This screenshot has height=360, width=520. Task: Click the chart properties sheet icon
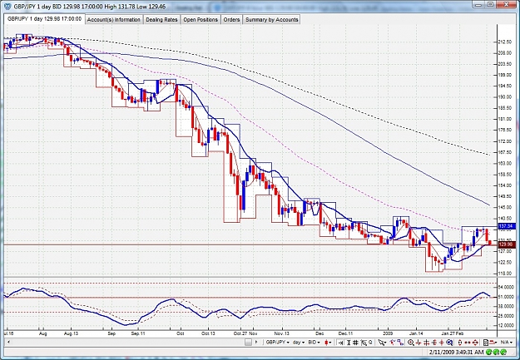[x=486, y=343]
